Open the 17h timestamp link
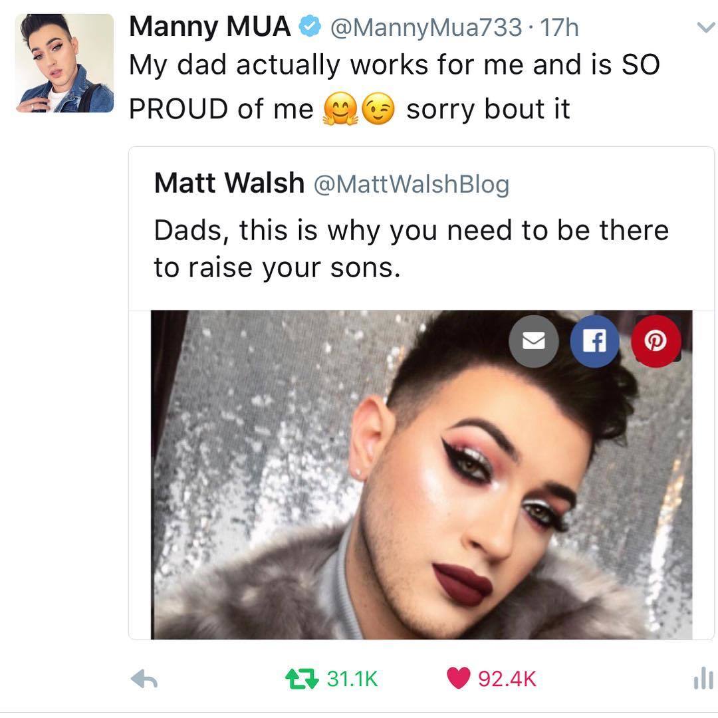This screenshot has width=718, height=718. (x=560, y=27)
